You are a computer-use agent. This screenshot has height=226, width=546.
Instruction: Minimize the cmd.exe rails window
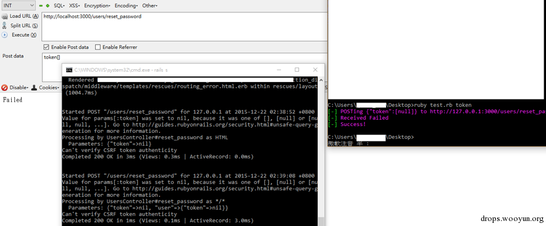[279, 70]
